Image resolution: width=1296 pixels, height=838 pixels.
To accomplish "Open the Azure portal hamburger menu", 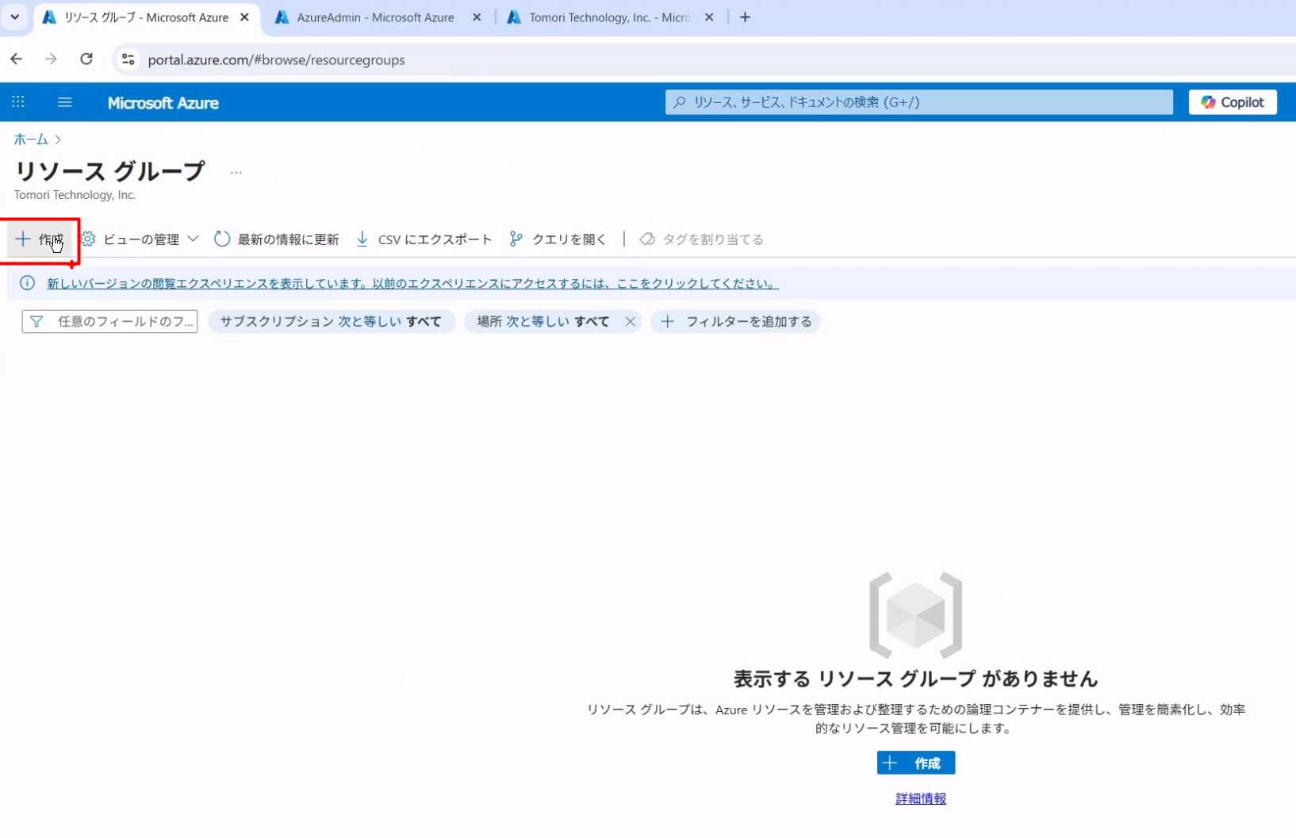I will 65,102.
